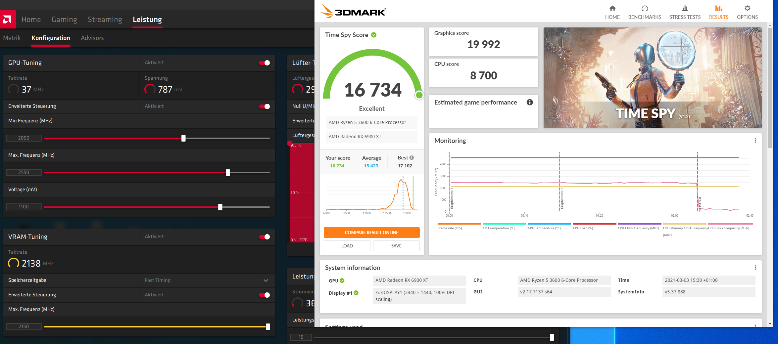
Task: Switch to Gaming tab
Action: point(64,20)
